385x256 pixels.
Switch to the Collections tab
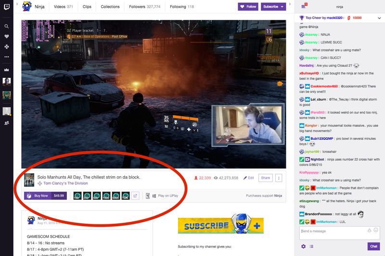coord(110,7)
